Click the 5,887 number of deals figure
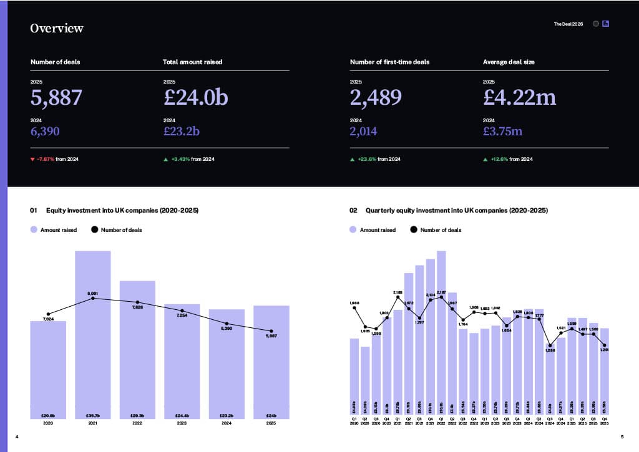 tap(56, 97)
